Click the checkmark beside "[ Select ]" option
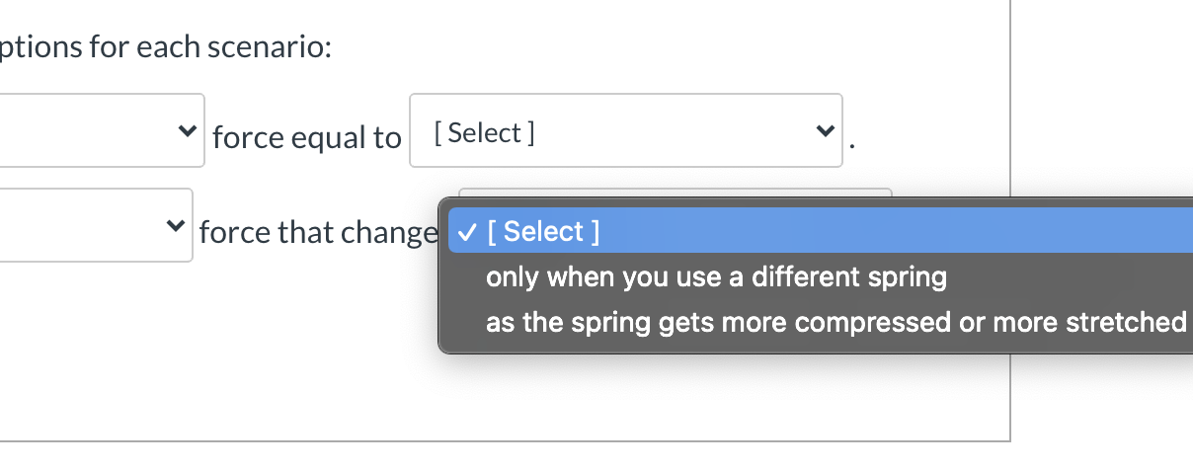The height and width of the screenshot is (470, 1193). click(468, 232)
